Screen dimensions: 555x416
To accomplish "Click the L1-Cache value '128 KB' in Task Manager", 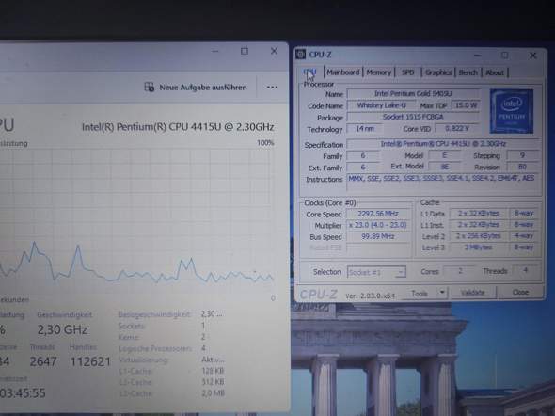I will [213, 371].
